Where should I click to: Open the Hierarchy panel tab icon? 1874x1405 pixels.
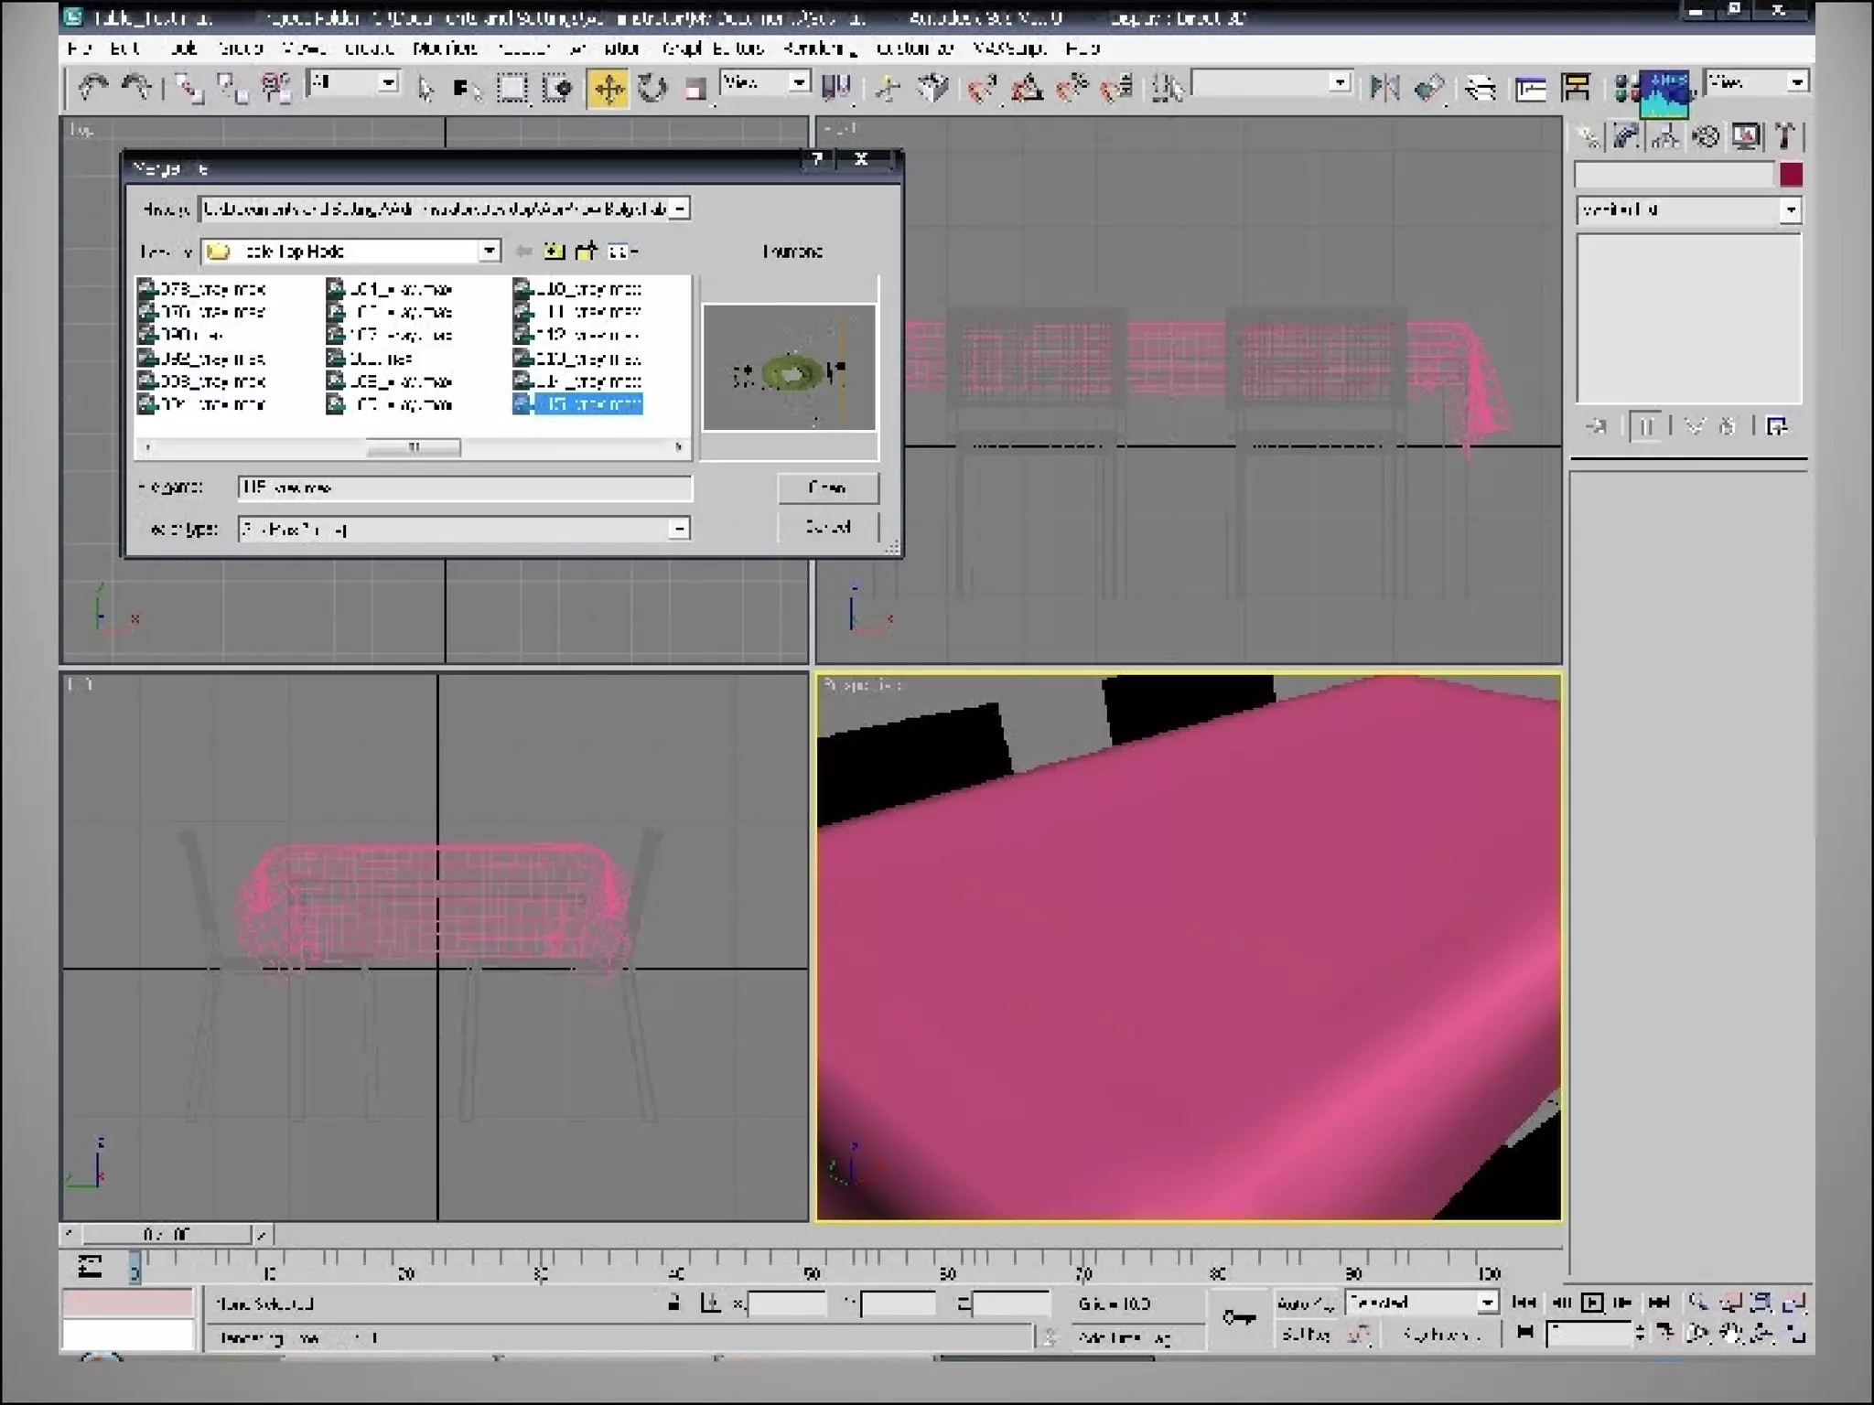pos(1665,137)
